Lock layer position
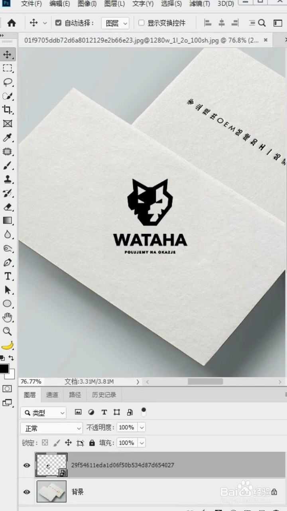Viewport: 287px width, 511px height. (68, 443)
